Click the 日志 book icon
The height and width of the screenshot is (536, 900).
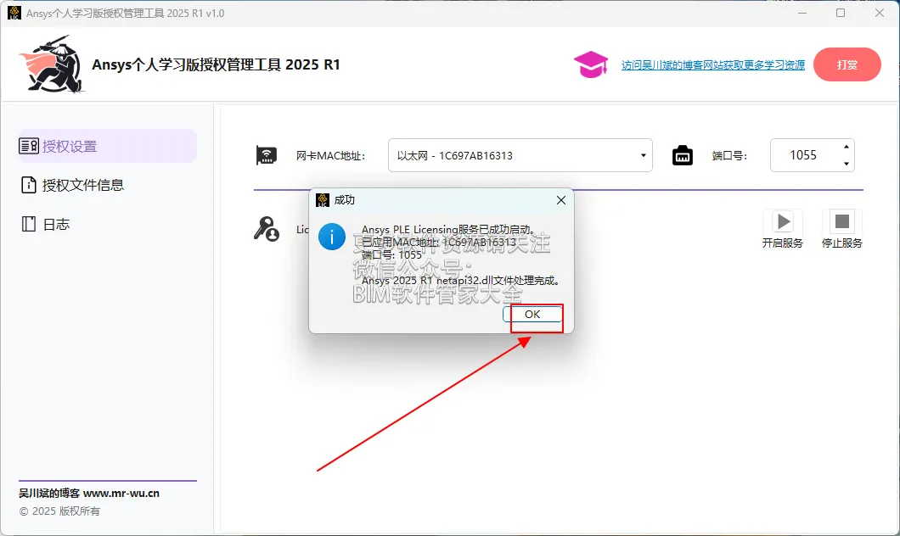(29, 224)
